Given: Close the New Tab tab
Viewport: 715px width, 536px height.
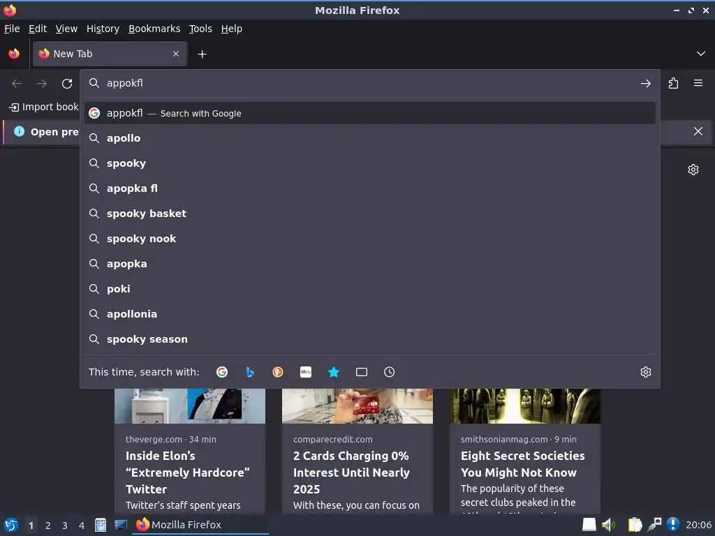Looking at the screenshot, I should (x=176, y=54).
